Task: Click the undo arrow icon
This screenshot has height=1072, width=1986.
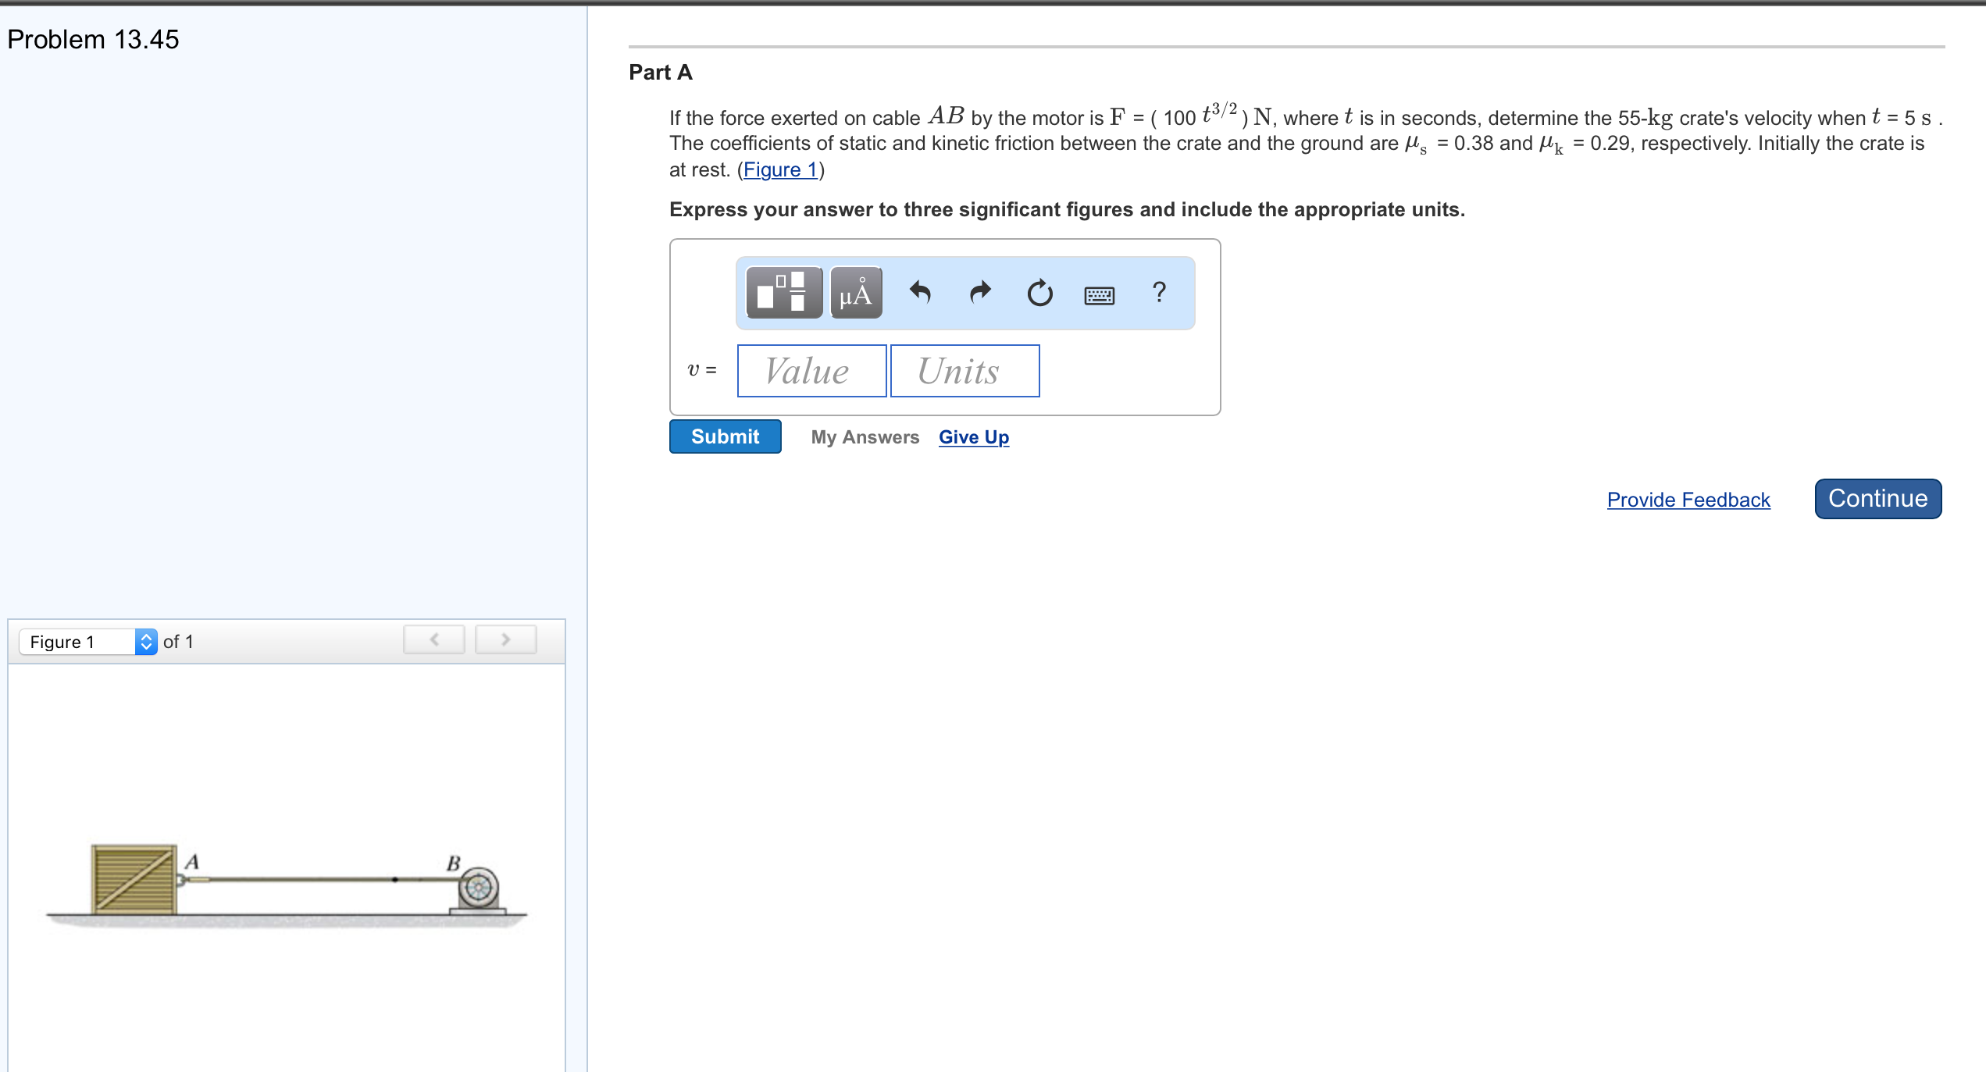Action: pyautogui.click(x=920, y=293)
